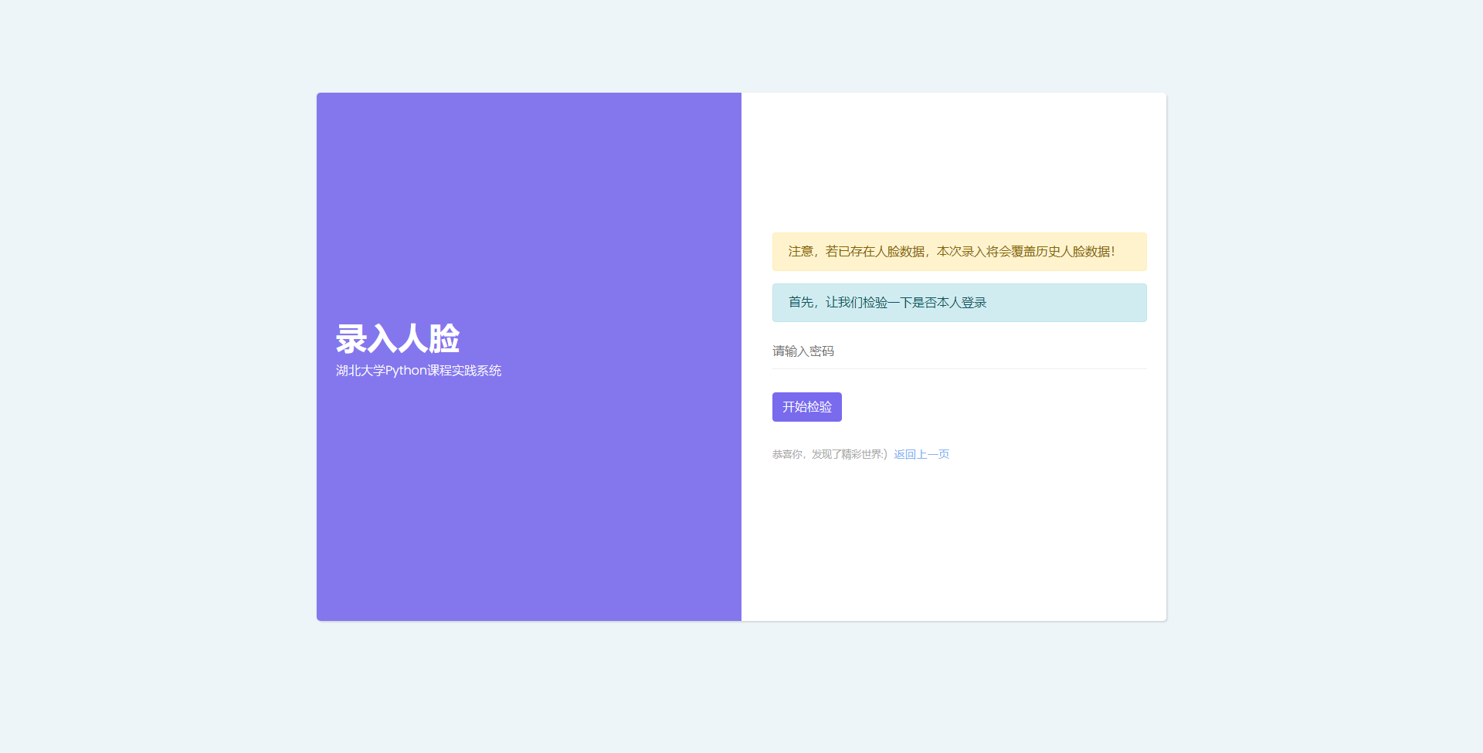This screenshot has width=1483, height=753.
Task: Click the 开始检验 button
Action: [806, 407]
